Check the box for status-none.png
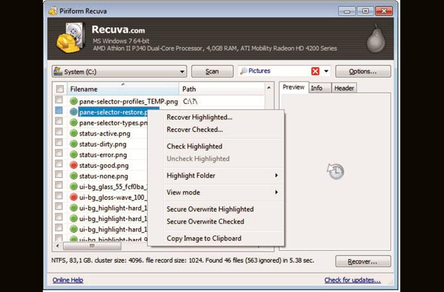The image size is (444, 292). click(x=59, y=175)
